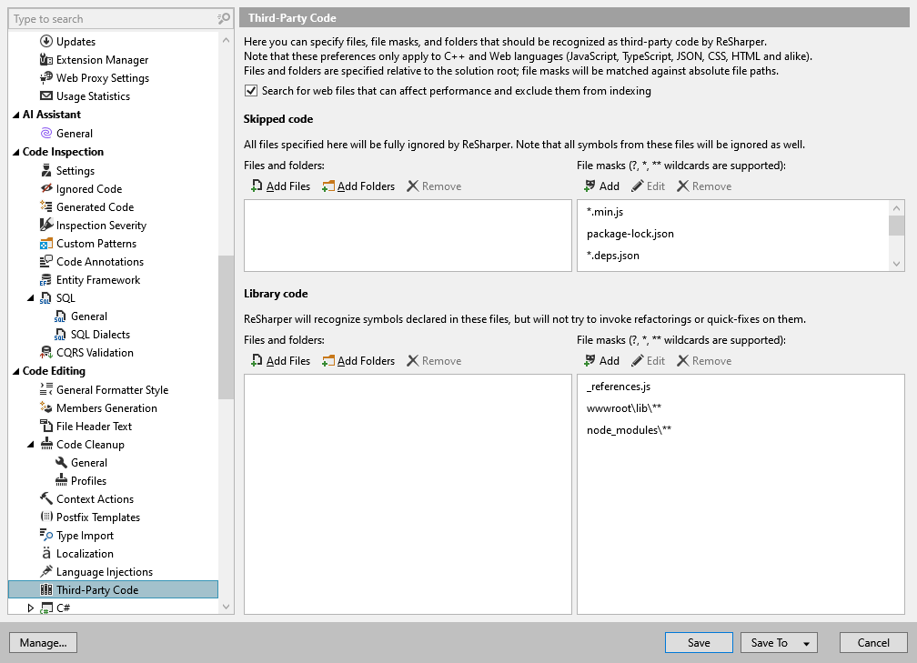Click the Save button

tap(698, 642)
